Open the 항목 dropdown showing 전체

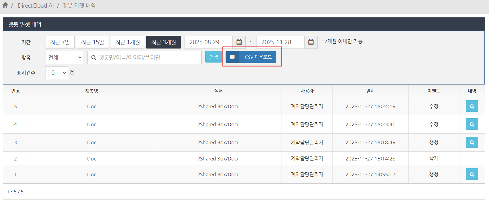point(64,57)
